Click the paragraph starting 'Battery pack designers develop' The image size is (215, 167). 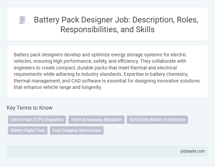(x=106, y=71)
